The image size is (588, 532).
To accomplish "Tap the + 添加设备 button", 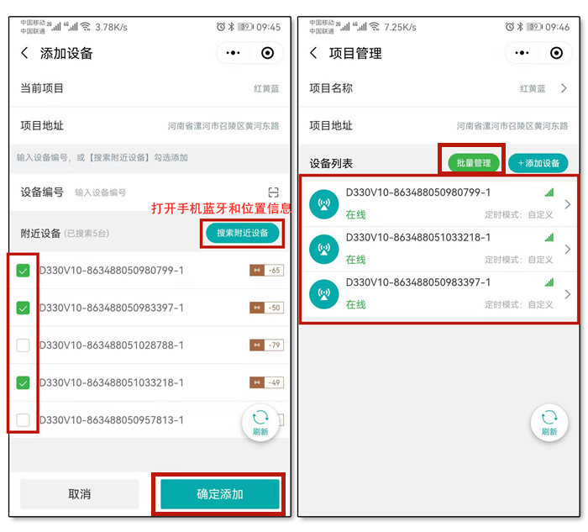I will pyautogui.click(x=538, y=163).
